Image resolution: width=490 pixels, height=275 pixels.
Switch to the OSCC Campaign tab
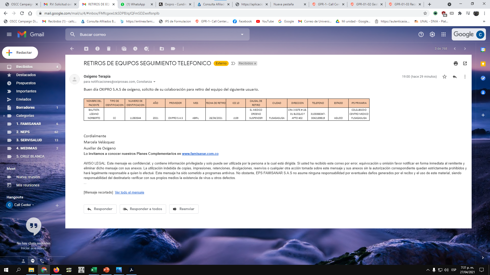(x=21, y=4)
